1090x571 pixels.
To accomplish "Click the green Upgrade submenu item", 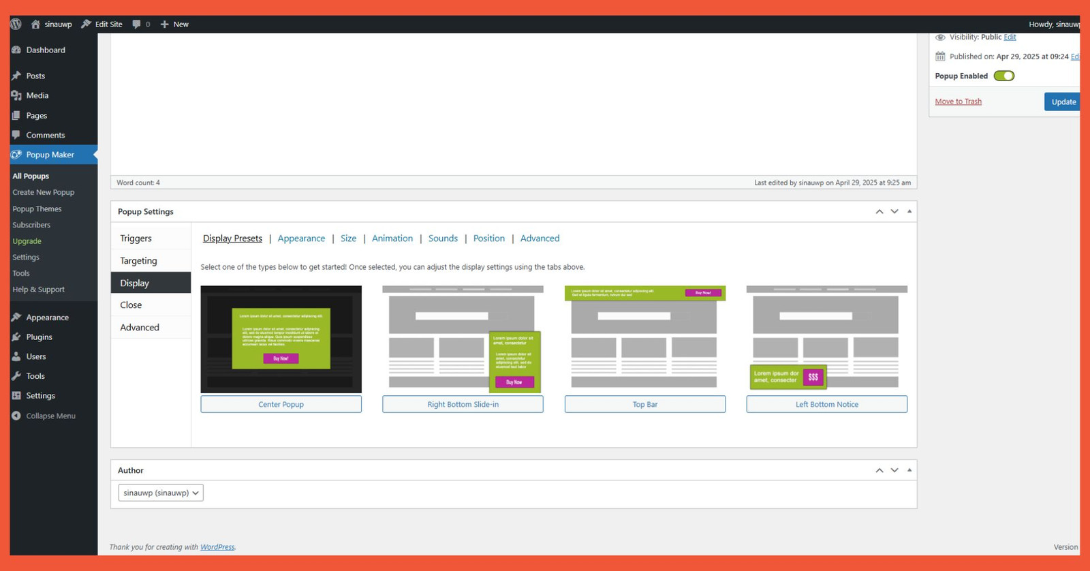I will coord(27,241).
